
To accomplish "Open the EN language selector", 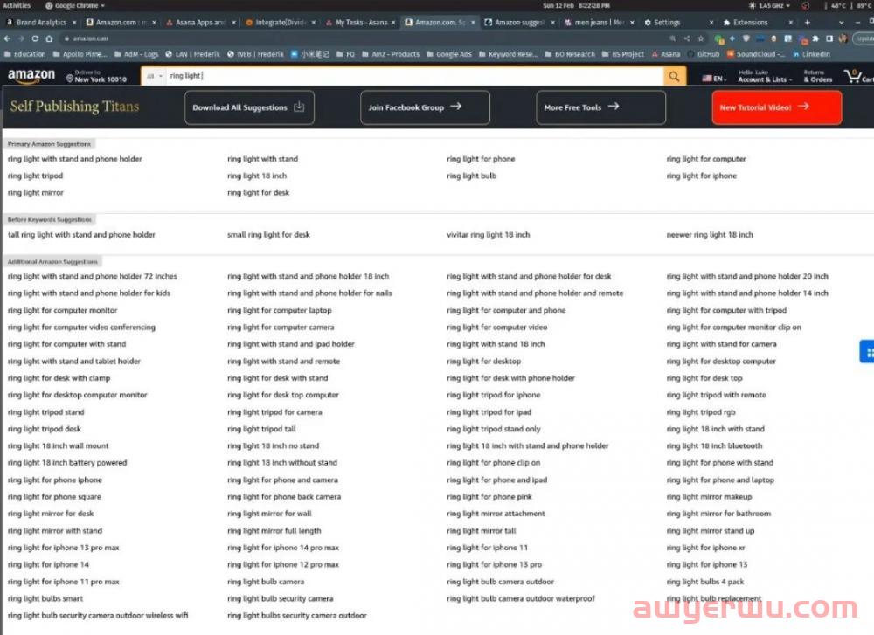I will pos(715,79).
